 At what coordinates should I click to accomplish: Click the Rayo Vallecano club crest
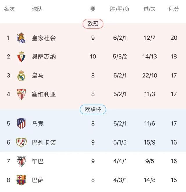(x=21, y=142)
